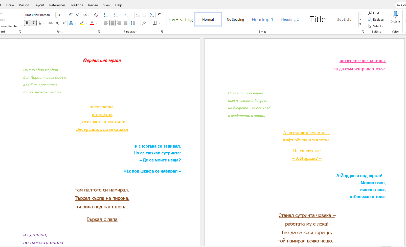Viewport: 406px width, 247px height.
Task: Decrease paragraph indent
Action: point(138,15)
